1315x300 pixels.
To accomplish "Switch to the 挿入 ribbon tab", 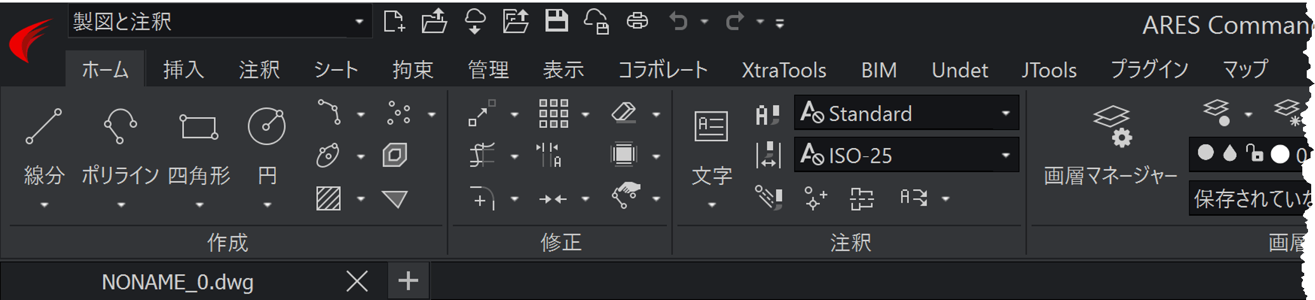I will [x=183, y=69].
